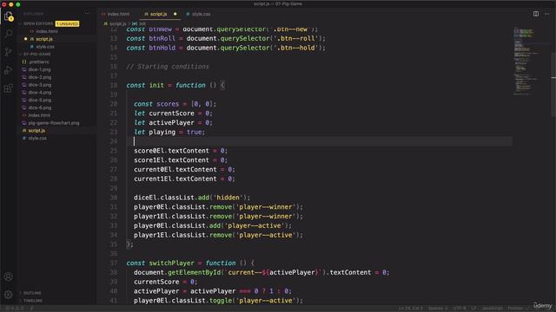Open the Manage gear icon
The image size is (556, 312).
click(9, 295)
